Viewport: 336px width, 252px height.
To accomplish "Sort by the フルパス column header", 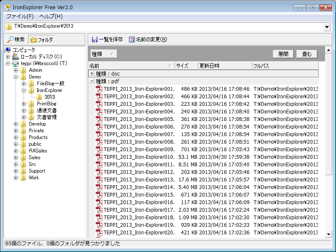I will (285, 66).
